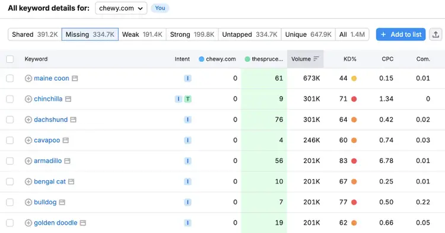Click the plus icon beside maine coon
This screenshot has height=233, width=445.
[28, 78]
